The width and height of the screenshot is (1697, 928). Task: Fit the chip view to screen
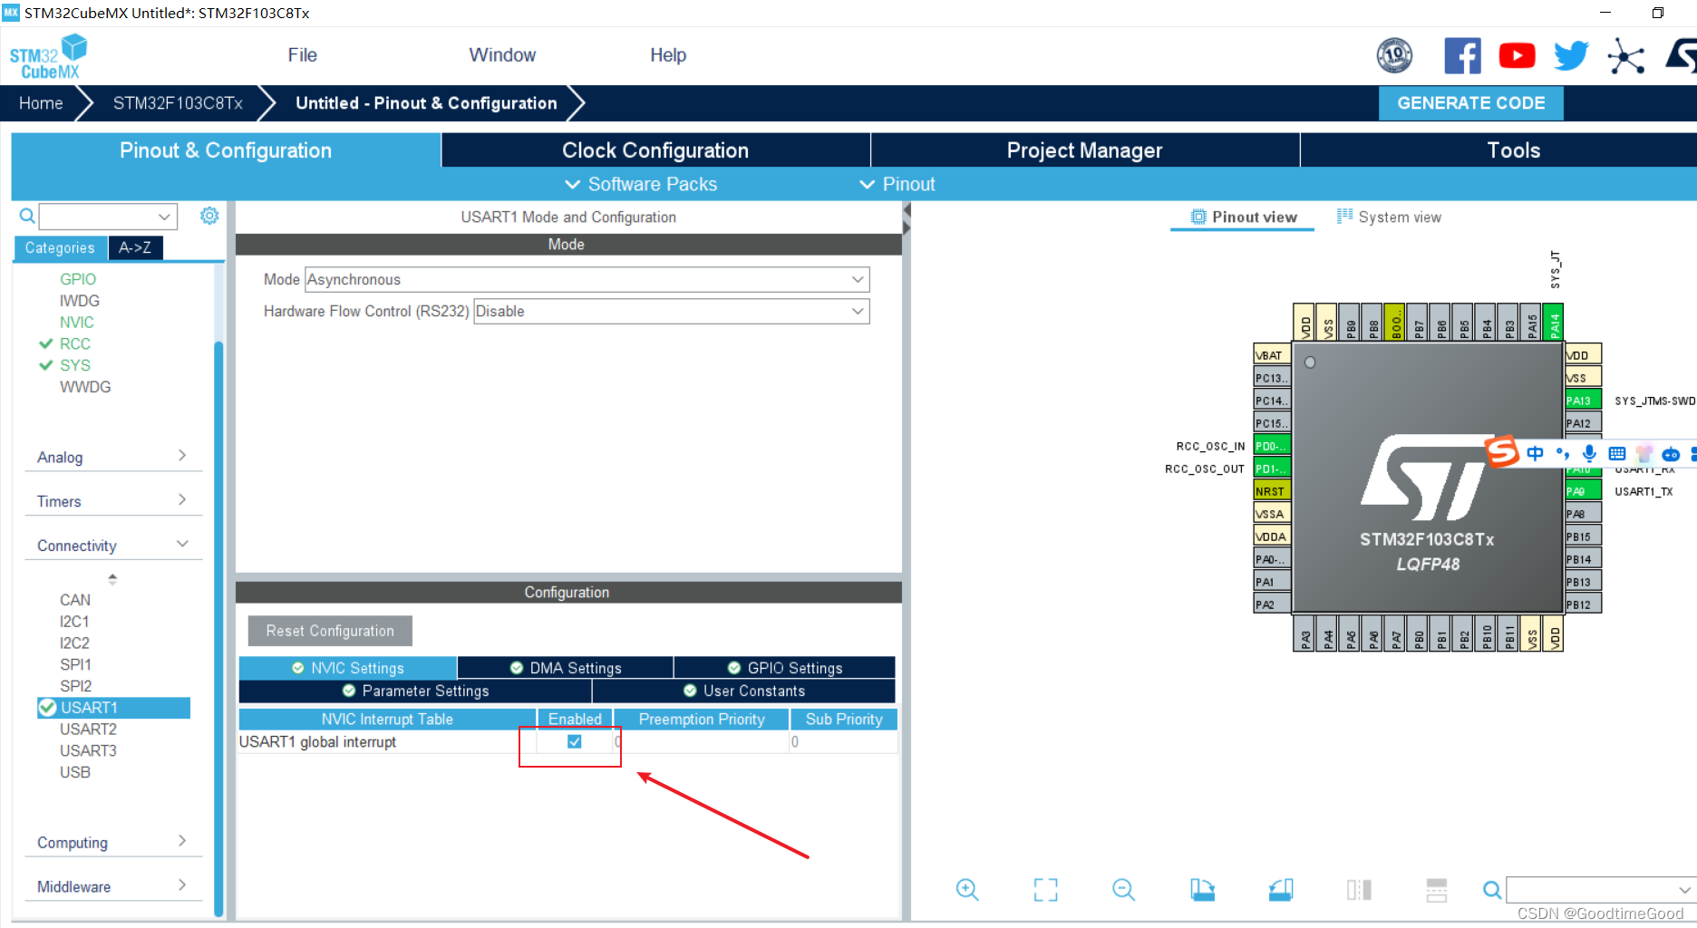tap(1045, 890)
